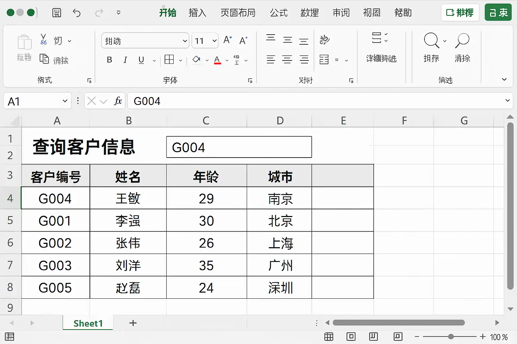Switch to the 公式 ribbon tab
The image size is (517, 344).
click(x=279, y=13)
